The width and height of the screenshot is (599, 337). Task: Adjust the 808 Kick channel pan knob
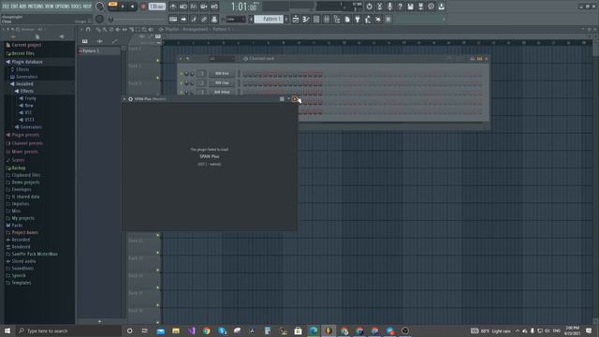186,74
